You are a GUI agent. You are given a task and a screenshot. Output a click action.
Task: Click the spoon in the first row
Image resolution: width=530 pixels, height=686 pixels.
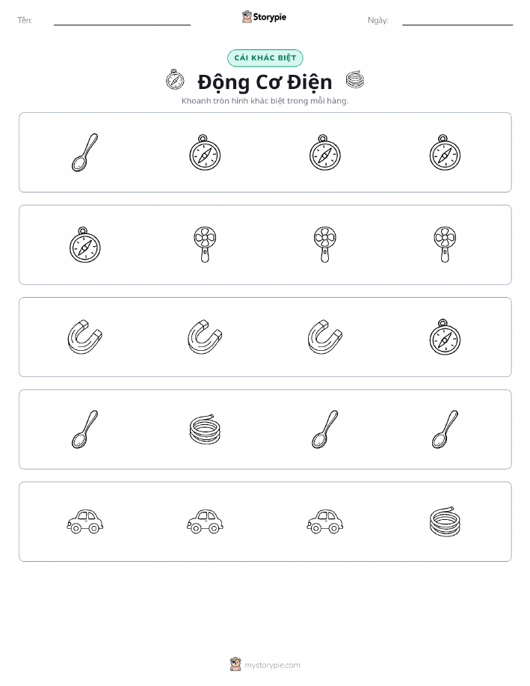pos(84,153)
